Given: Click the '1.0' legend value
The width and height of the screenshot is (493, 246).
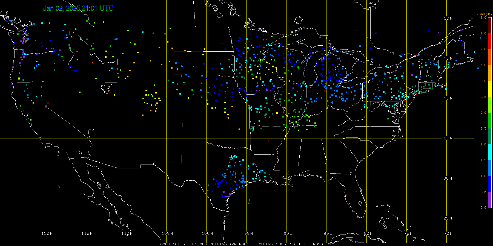Looking at the screenshot, I should point(483,176).
